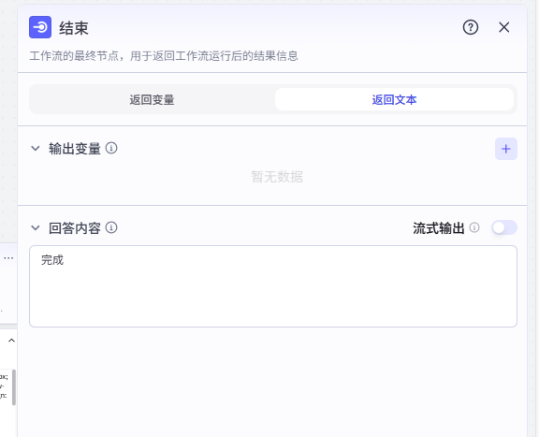Click the three-dots menu on the left edge
539x437 pixels.
8,258
